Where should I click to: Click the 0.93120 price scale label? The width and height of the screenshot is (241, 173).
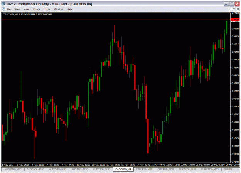(235, 76)
